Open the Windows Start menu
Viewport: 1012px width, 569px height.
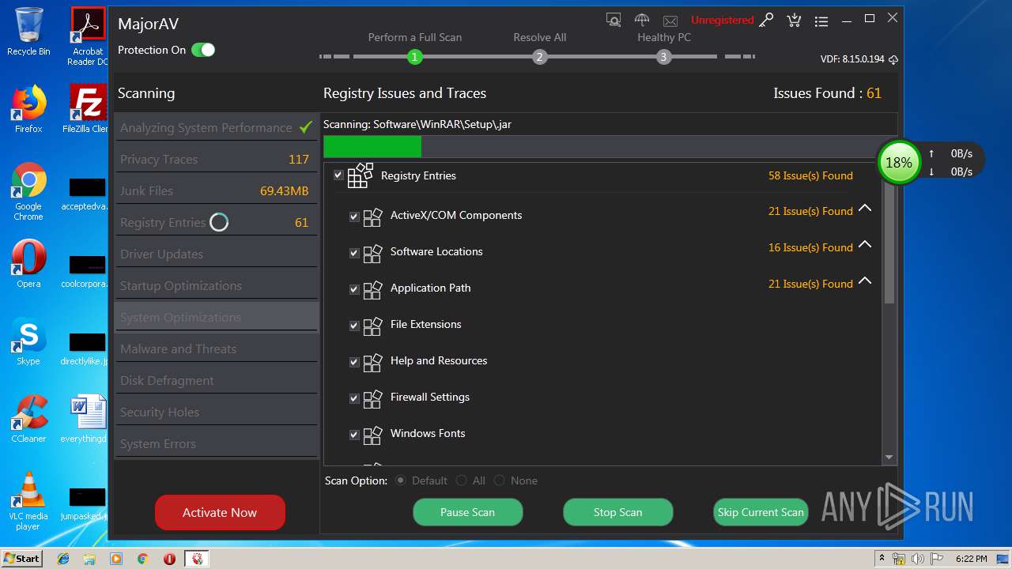pos(22,559)
